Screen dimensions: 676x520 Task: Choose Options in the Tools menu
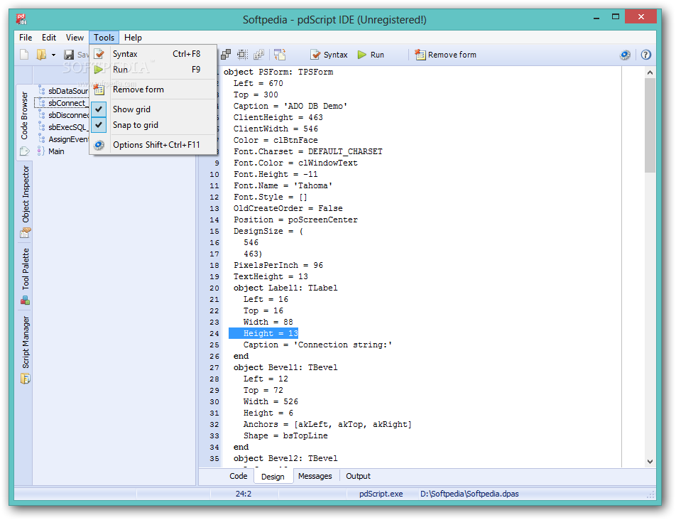tap(153, 144)
